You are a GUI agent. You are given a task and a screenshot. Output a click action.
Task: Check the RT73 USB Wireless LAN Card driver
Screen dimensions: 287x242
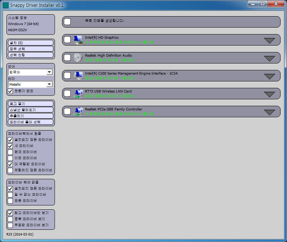[x=67, y=93]
